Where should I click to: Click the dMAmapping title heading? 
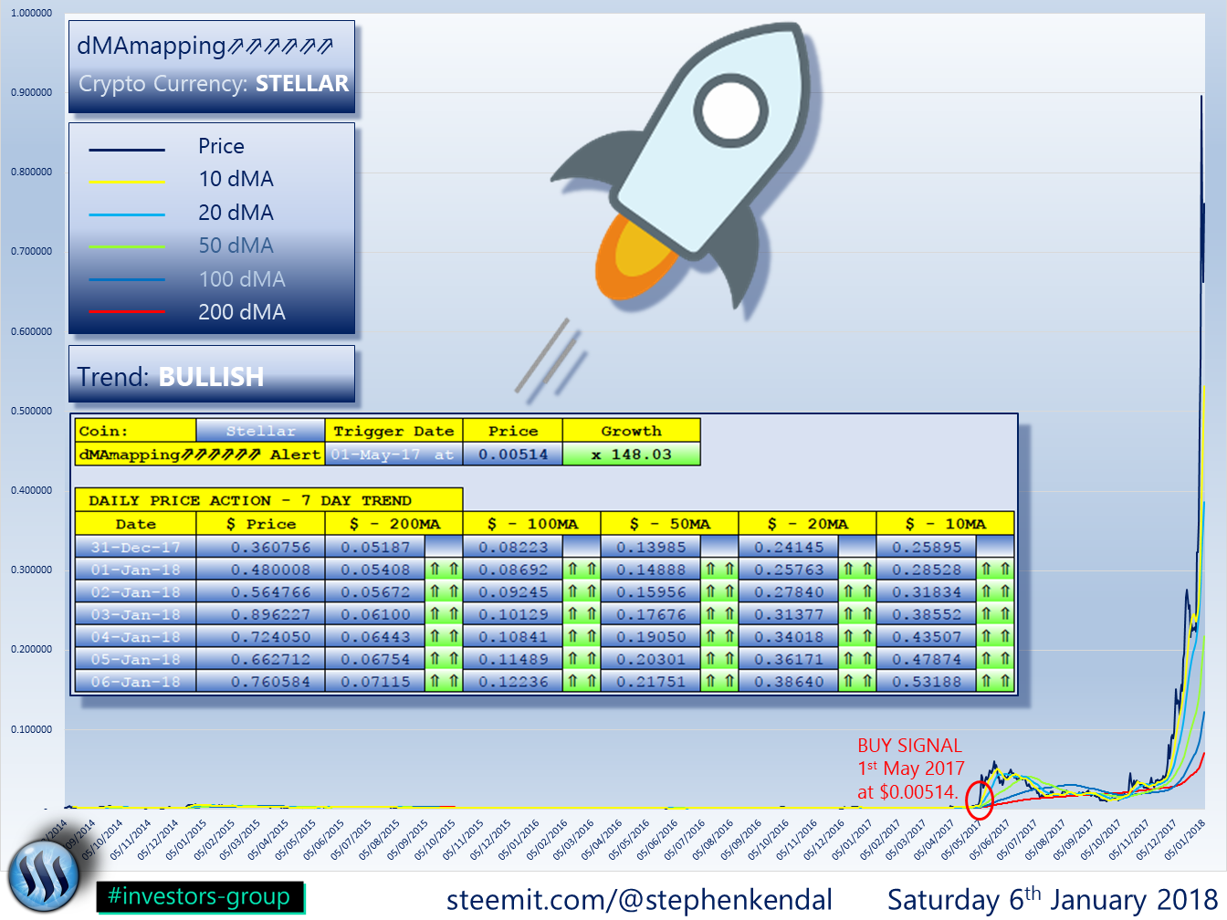(205, 46)
